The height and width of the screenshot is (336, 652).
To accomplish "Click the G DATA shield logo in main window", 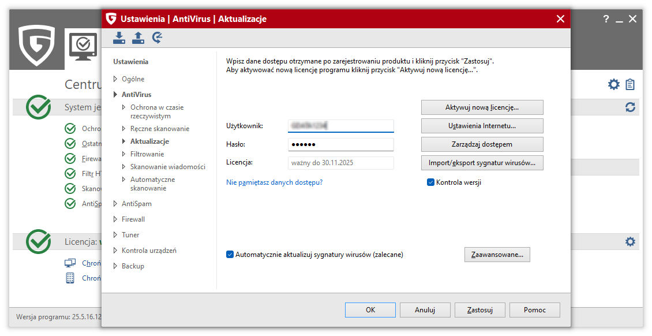I will 36,46.
